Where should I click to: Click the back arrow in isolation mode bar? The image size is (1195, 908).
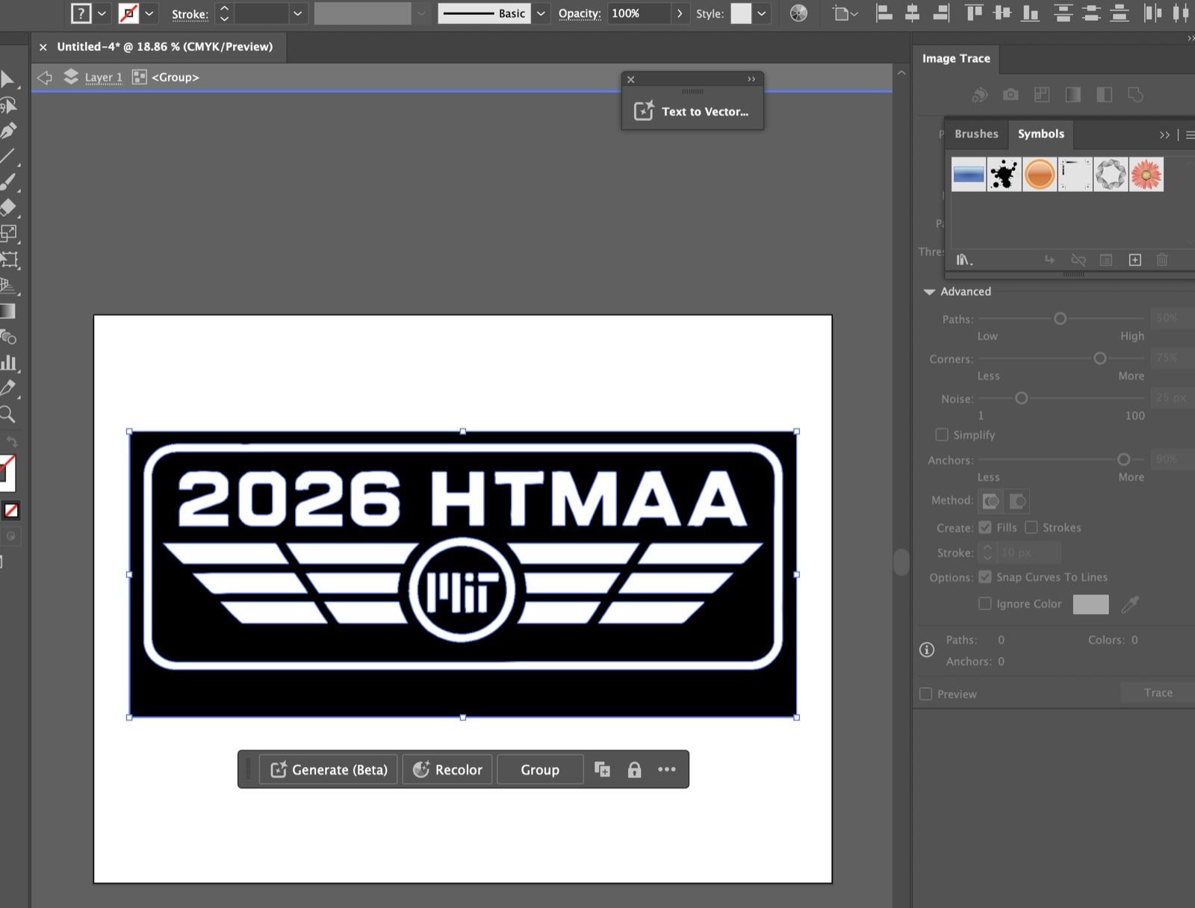click(45, 77)
